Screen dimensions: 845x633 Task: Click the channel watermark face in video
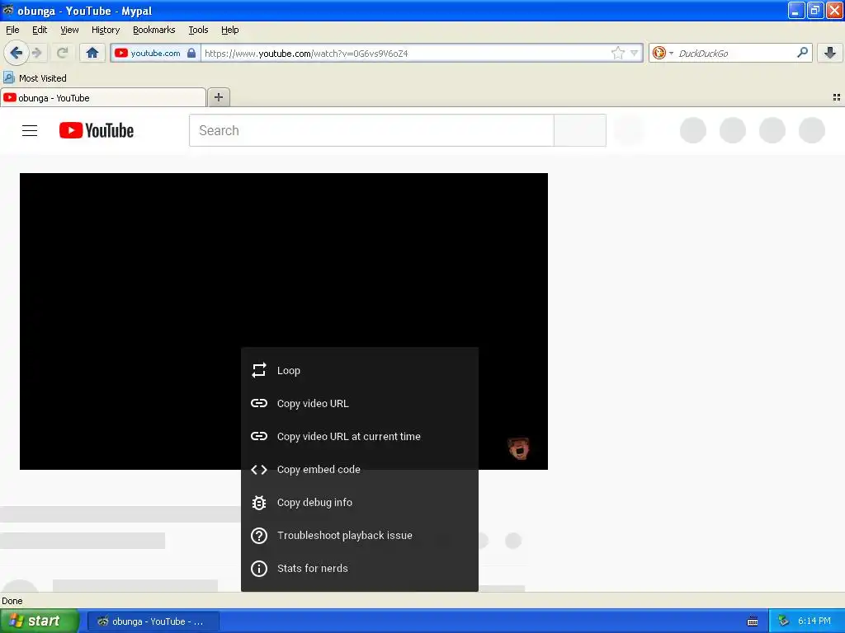click(519, 448)
